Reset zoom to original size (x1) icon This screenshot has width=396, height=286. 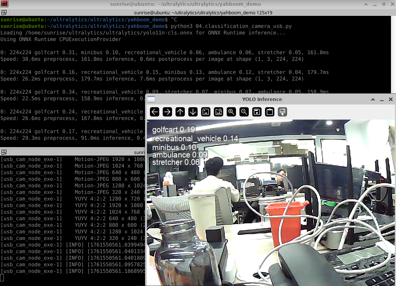pos(206,112)
